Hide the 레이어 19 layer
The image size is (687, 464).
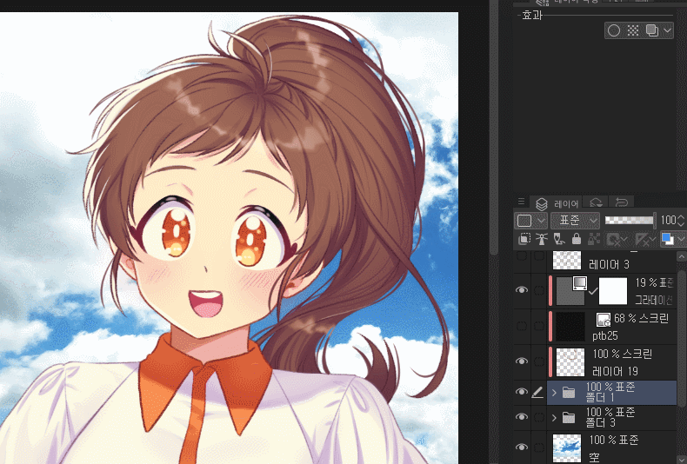click(x=522, y=361)
